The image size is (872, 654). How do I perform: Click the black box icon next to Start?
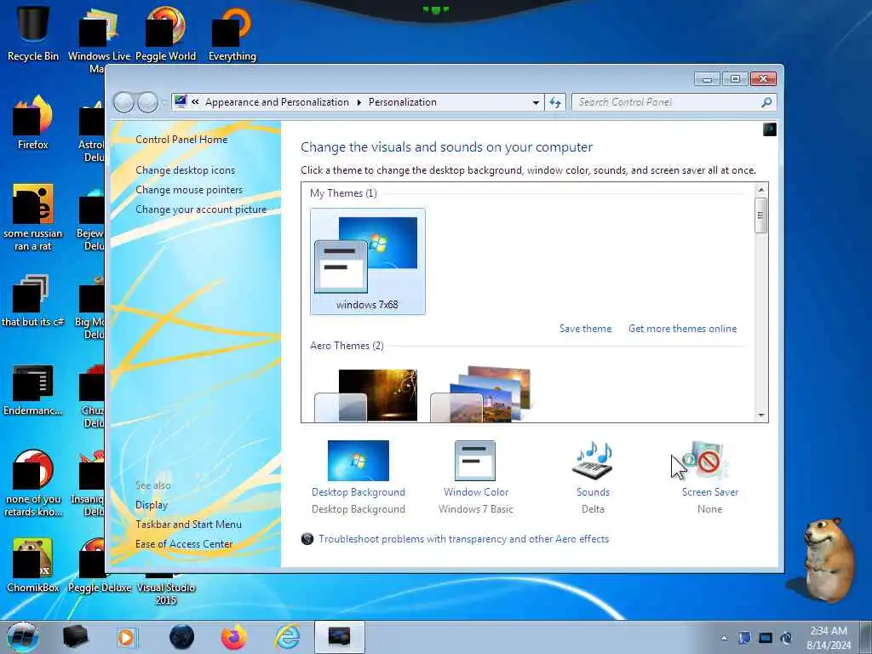click(x=75, y=637)
